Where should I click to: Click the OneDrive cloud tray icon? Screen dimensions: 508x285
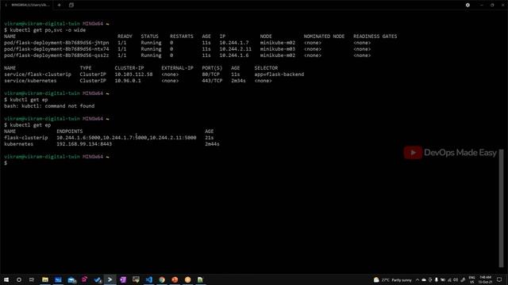coord(424,279)
